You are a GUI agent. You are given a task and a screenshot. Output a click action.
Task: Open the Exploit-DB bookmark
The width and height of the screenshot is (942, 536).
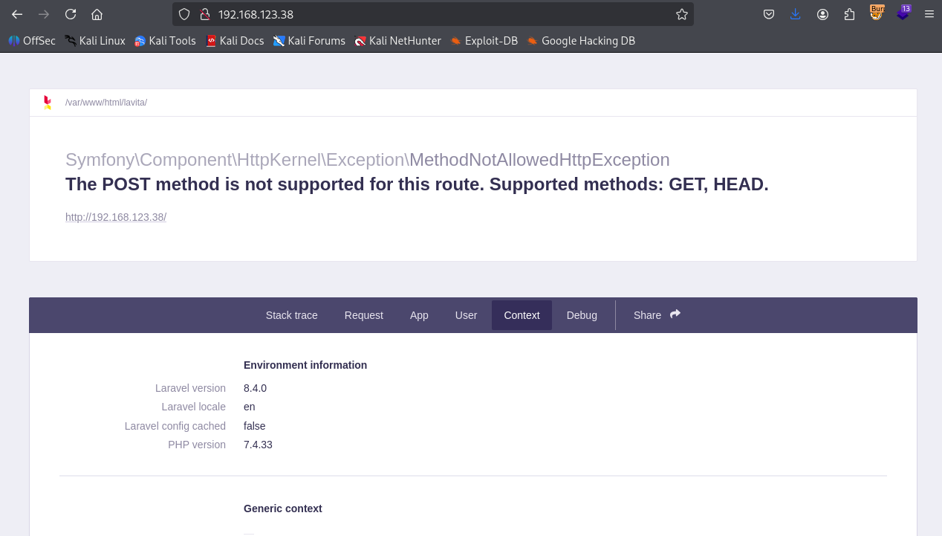pos(484,41)
